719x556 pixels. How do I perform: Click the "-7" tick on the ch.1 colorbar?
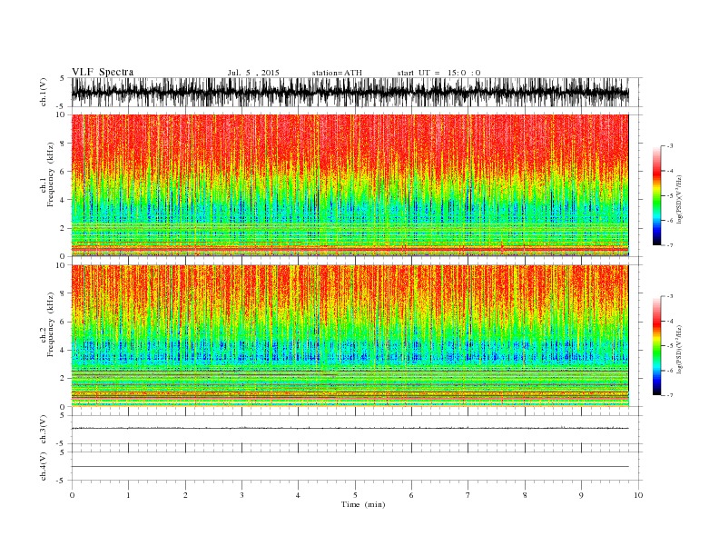pyautogui.click(x=669, y=245)
